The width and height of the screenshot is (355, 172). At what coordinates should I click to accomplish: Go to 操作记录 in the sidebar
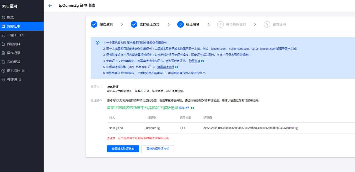(x=14, y=53)
